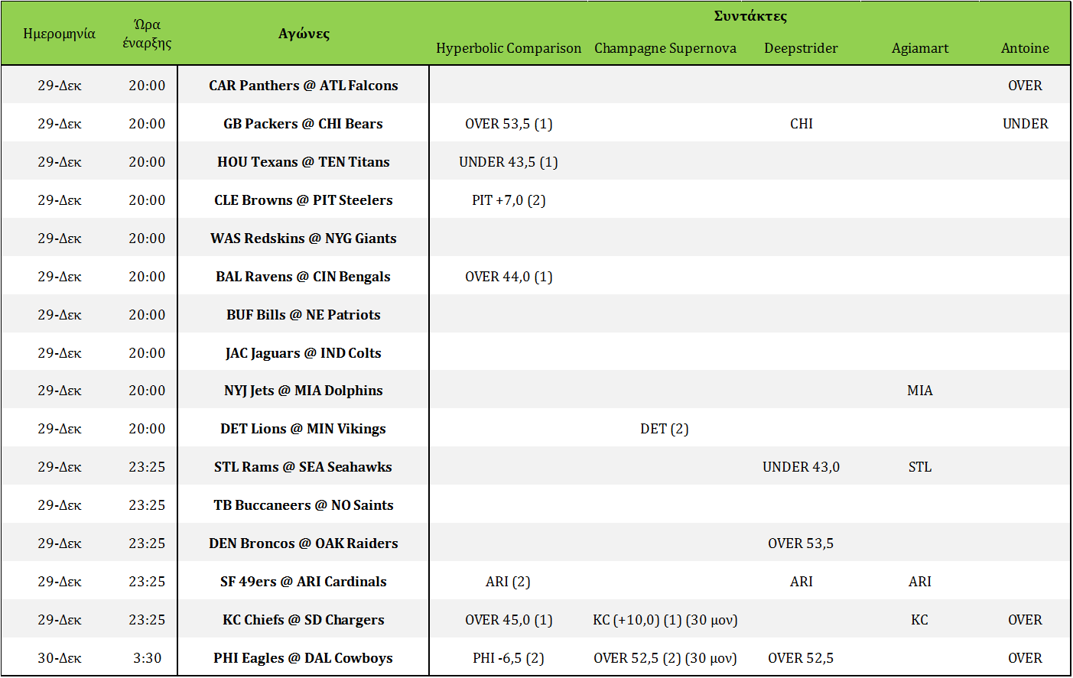The image size is (1073, 678).
Task: Click the CAR Panthers @ ATL Falcons game
Action: 304,86
